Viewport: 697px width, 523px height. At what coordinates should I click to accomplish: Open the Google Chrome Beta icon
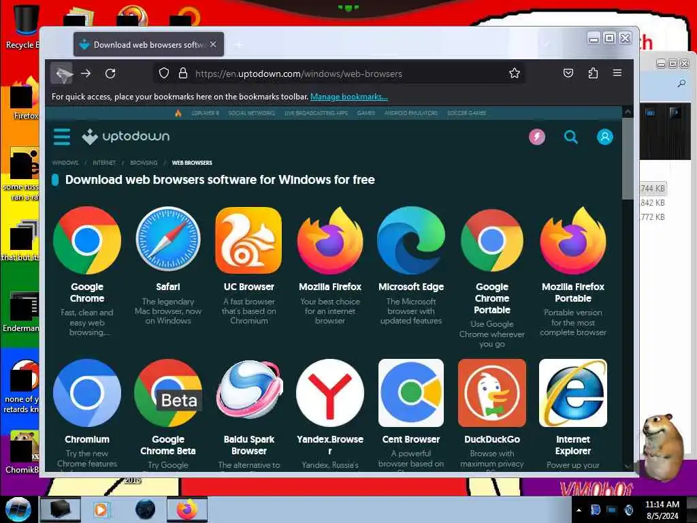point(168,393)
